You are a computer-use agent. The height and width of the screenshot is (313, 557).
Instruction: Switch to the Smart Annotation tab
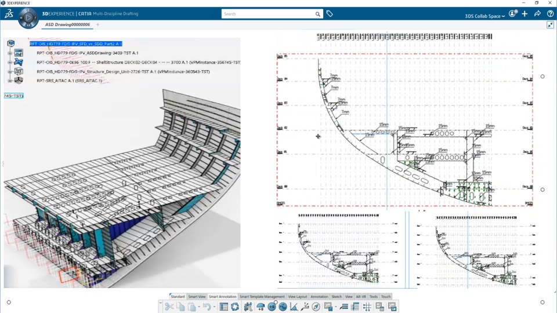(x=222, y=296)
